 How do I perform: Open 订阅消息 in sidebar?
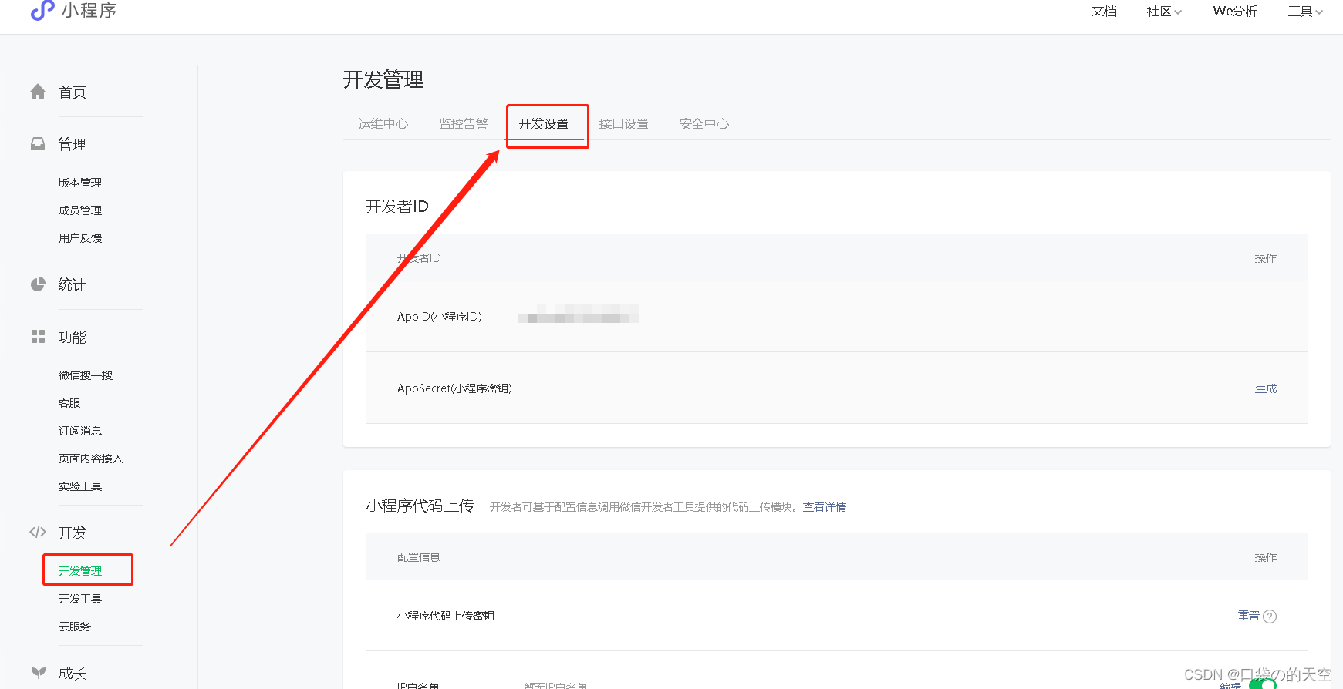(80, 431)
